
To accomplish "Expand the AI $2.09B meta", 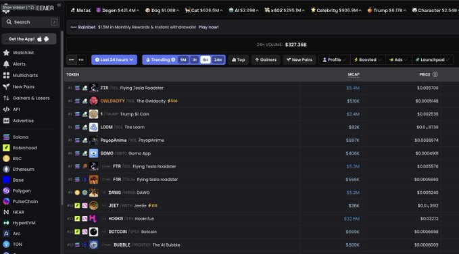I will [243, 10].
